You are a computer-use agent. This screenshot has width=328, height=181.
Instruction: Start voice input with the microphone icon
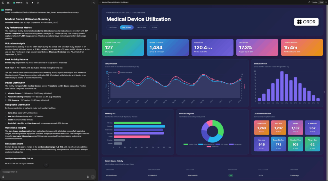(x=88, y=177)
